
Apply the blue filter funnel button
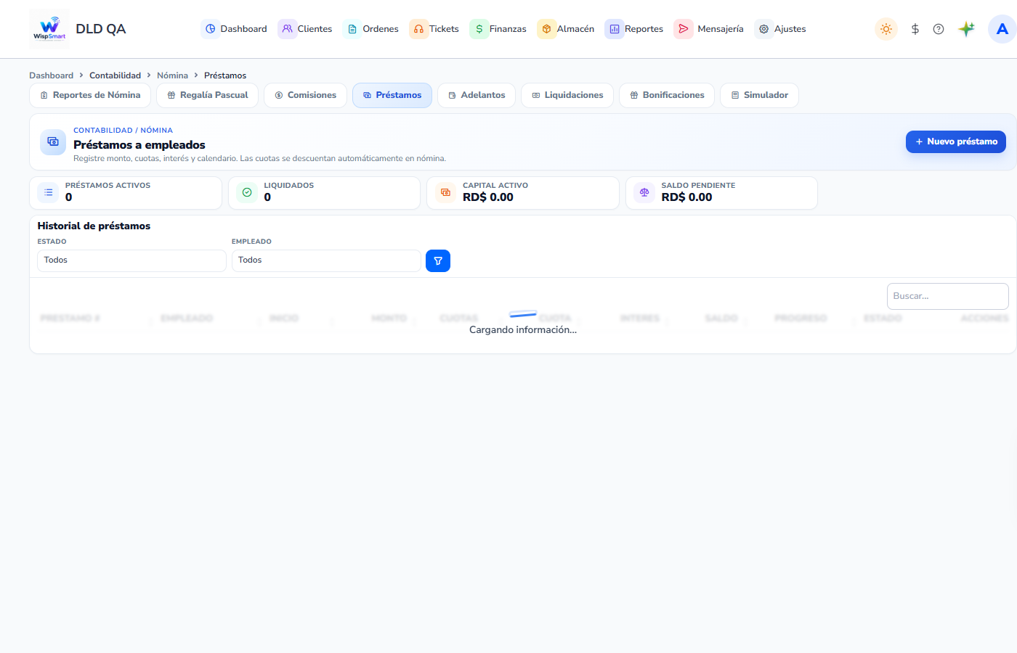pyautogui.click(x=438, y=260)
